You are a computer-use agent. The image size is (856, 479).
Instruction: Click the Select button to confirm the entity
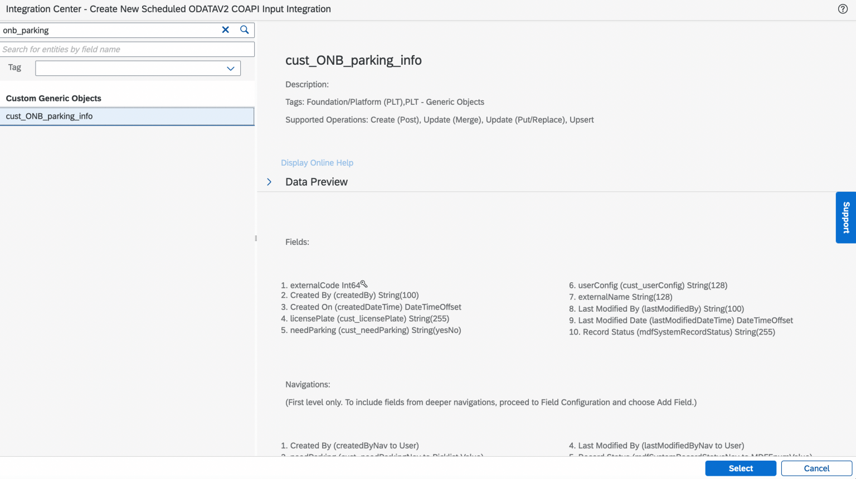(740, 468)
